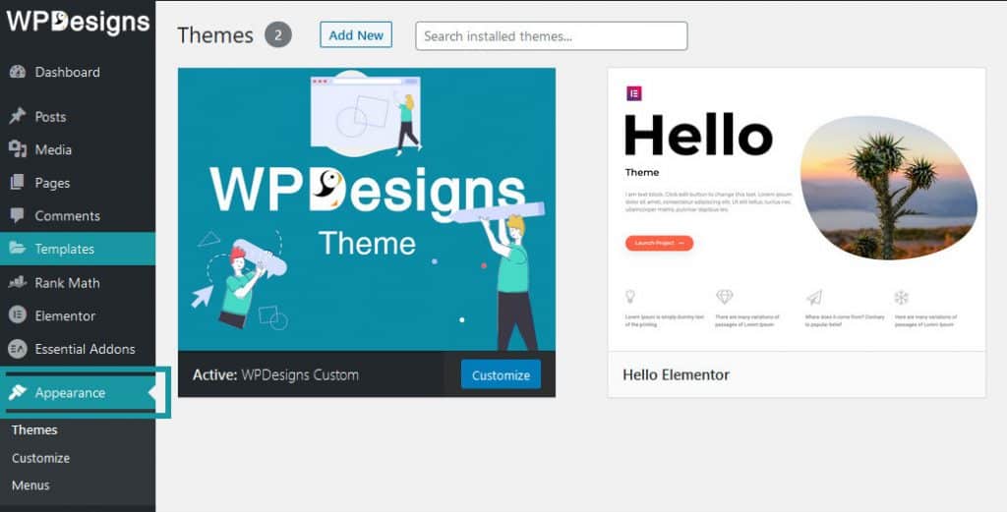Viewport: 1007px width, 512px height.
Task: Click the Add New theme button
Action: click(356, 35)
